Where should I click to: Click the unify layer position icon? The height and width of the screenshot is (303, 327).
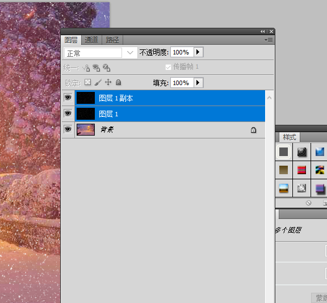[86, 68]
